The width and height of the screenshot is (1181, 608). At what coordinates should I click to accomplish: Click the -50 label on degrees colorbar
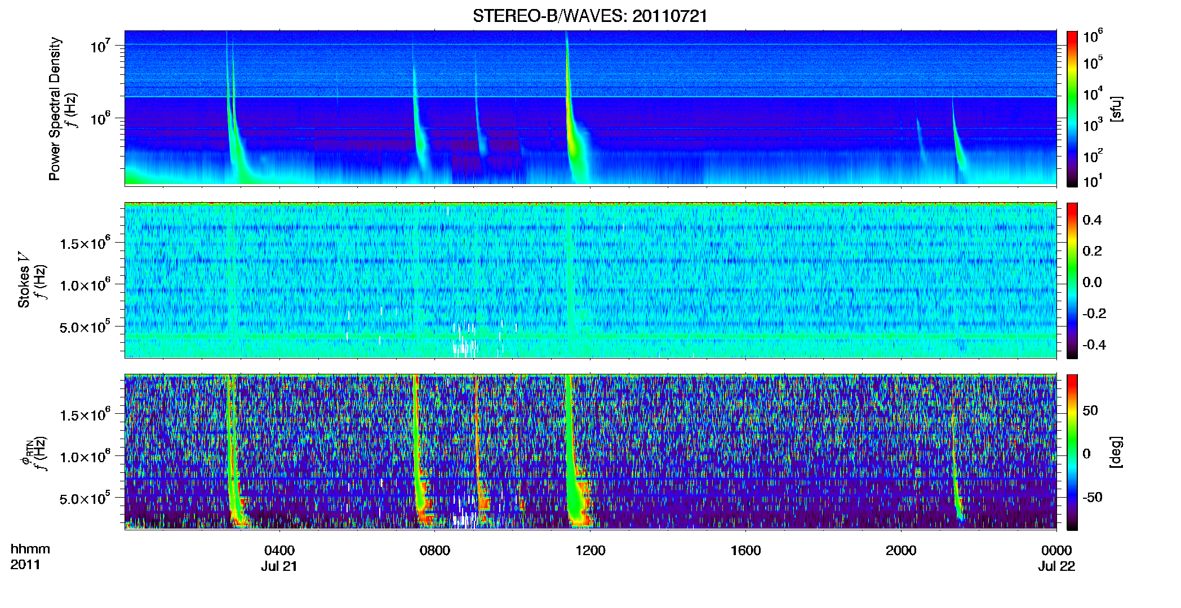click(x=1092, y=498)
